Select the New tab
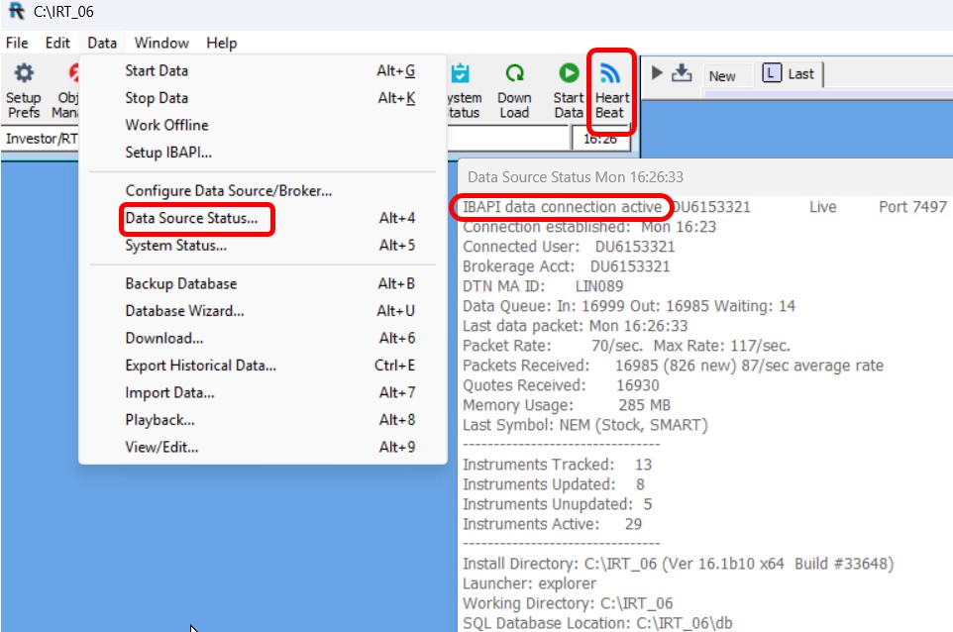Viewport: 953px width, 632px height. pos(722,75)
